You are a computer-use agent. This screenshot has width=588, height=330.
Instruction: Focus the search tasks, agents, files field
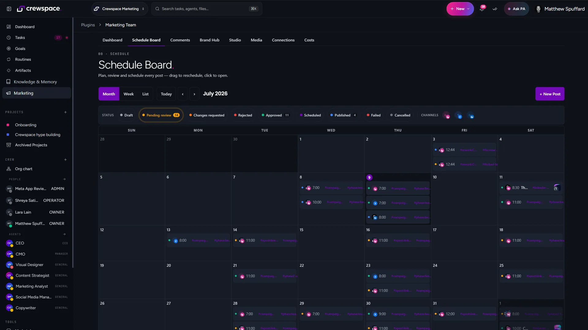206,9
